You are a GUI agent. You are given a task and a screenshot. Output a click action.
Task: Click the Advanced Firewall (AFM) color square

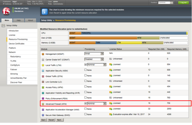43,104
